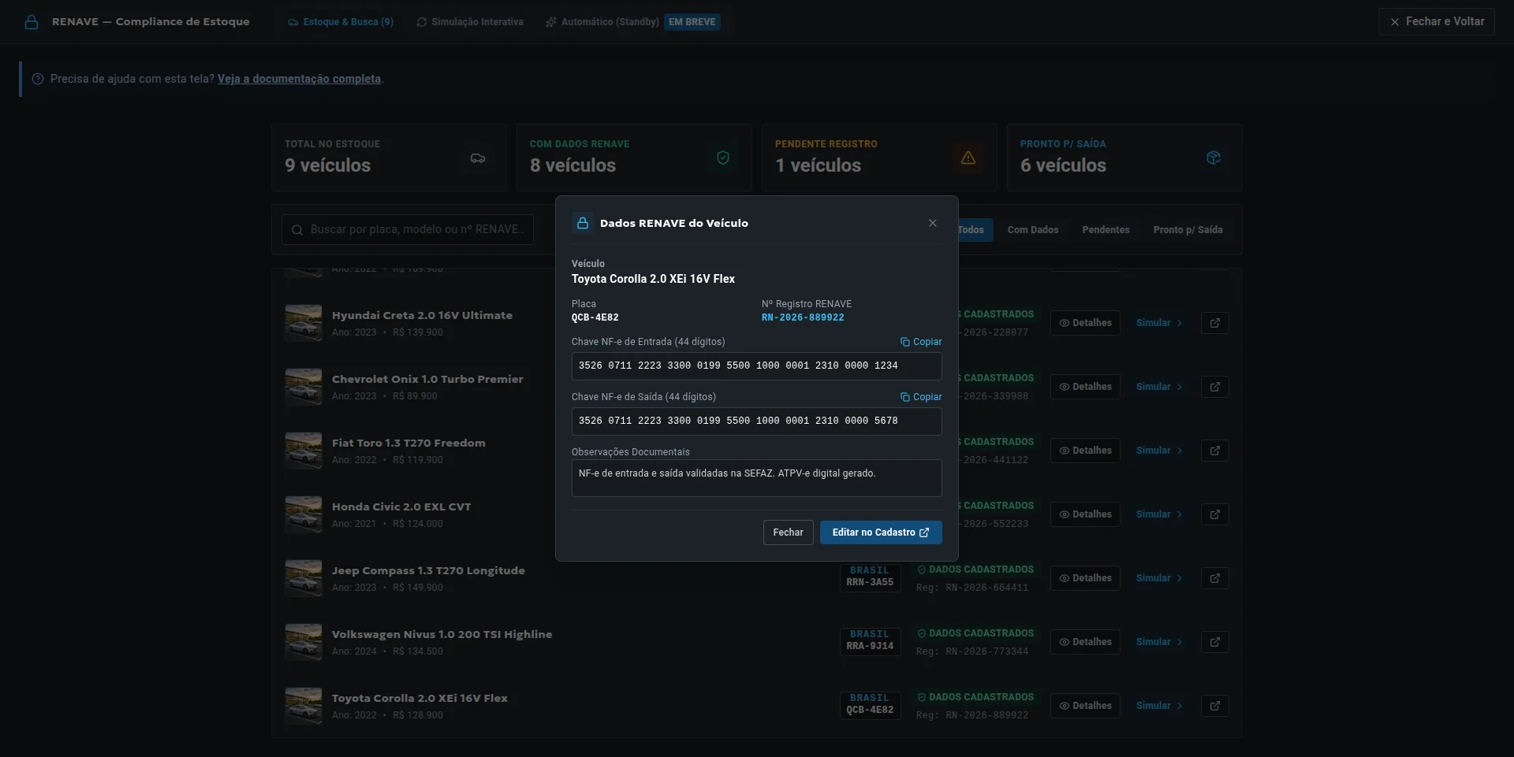This screenshot has width=1514, height=757.
Task: Click Simular for Hyundai Creta
Action: [1159, 323]
